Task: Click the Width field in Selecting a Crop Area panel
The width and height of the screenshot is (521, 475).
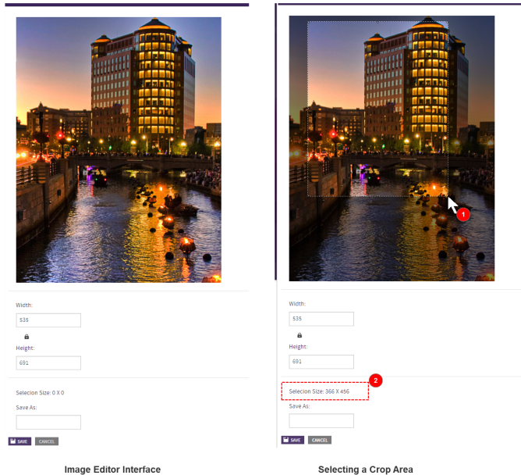Action: click(321, 319)
